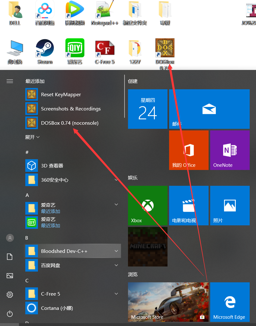
Task: Open the 电影和电视 tile
Action: pyautogui.click(x=189, y=205)
